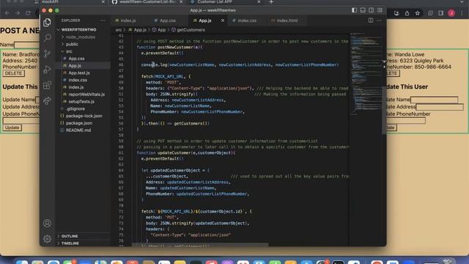Viewport: 469px width, 264px height.
Task: Click App.js in the breadcrumb
Action: coord(140,30)
